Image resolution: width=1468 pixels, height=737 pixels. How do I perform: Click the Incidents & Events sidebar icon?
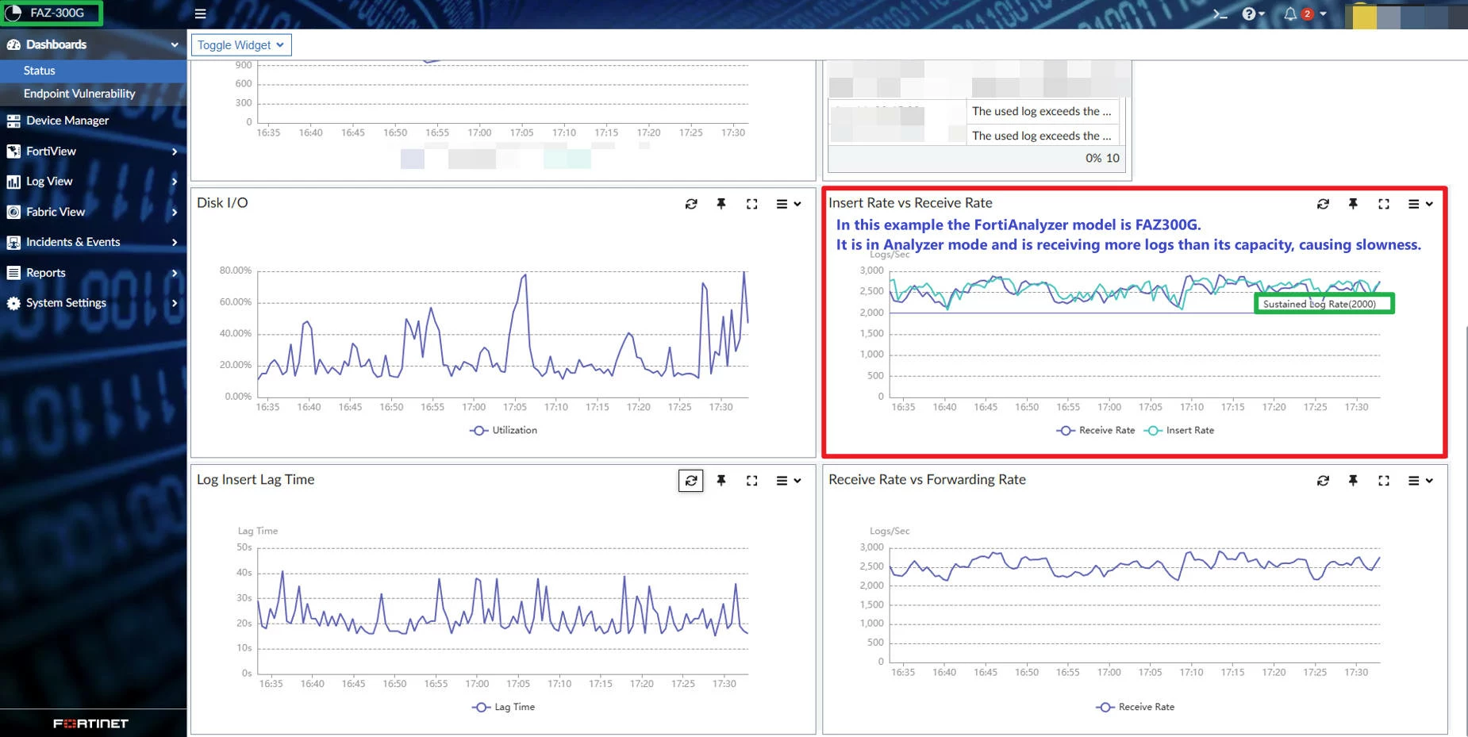coord(13,243)
